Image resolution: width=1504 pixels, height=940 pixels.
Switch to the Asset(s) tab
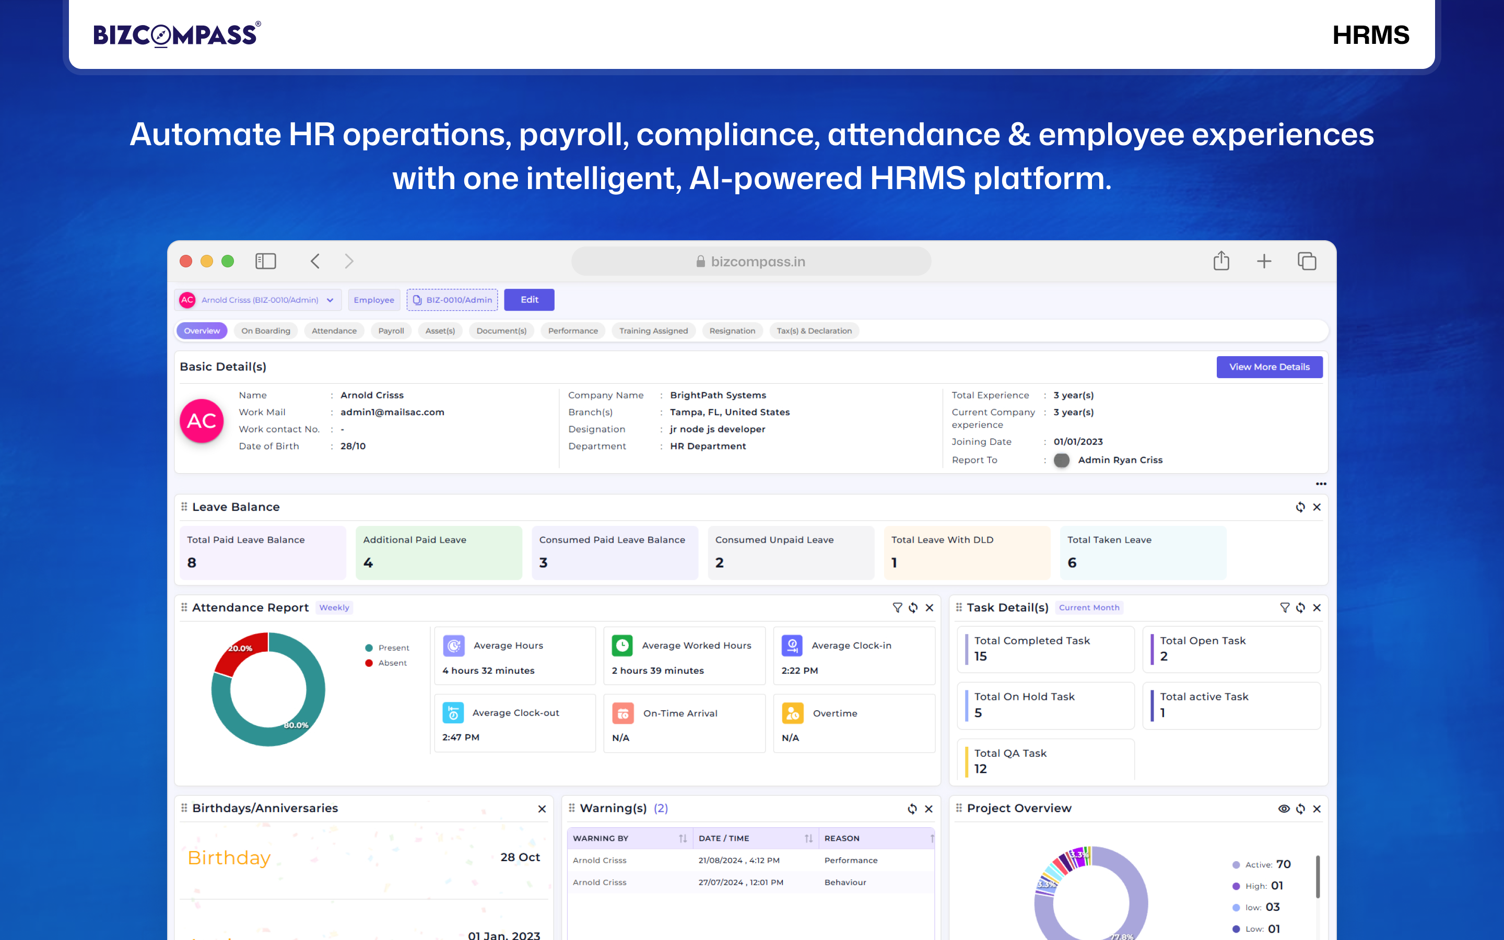coord(440,331)
